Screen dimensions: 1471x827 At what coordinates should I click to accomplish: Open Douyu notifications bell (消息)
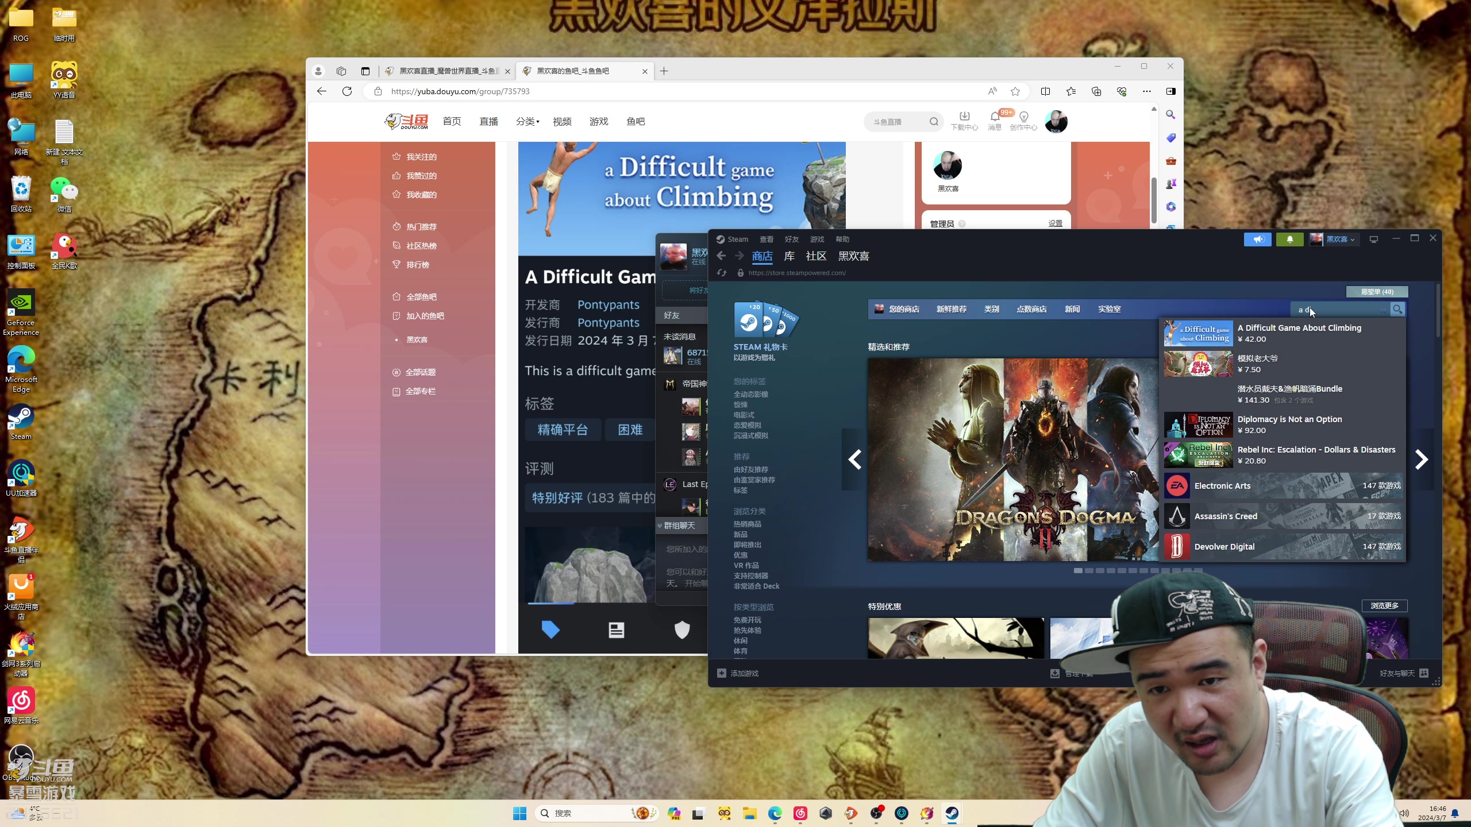pos(995,121)
